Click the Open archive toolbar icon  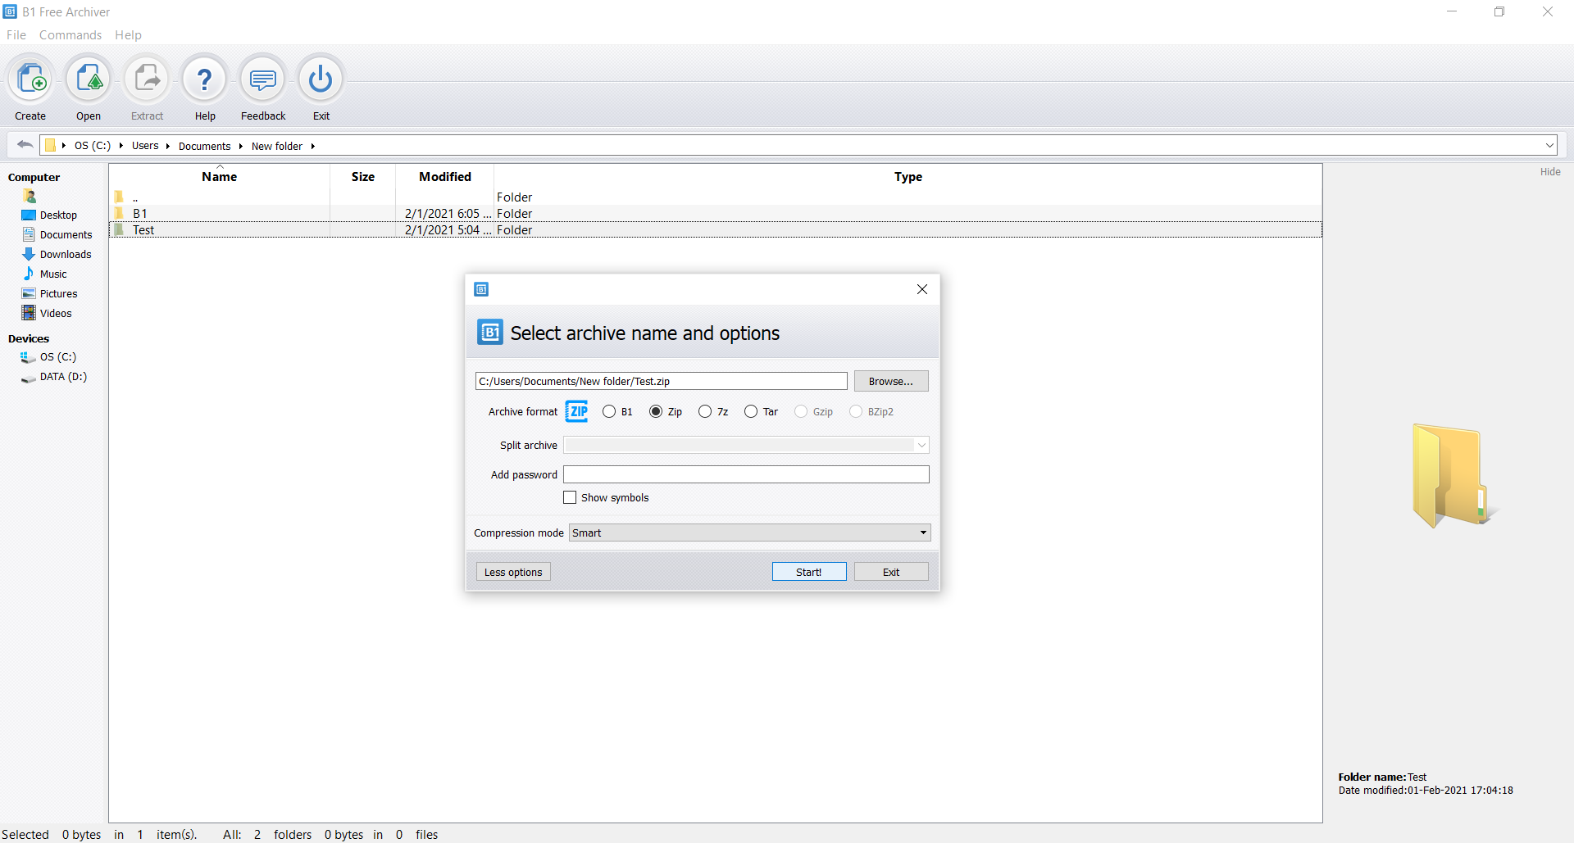pyautogui.click(x=89, y=79)
